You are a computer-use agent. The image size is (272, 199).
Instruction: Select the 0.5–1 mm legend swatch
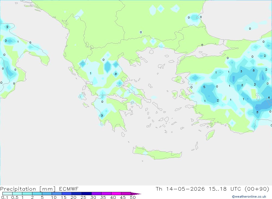click(17, 194)
